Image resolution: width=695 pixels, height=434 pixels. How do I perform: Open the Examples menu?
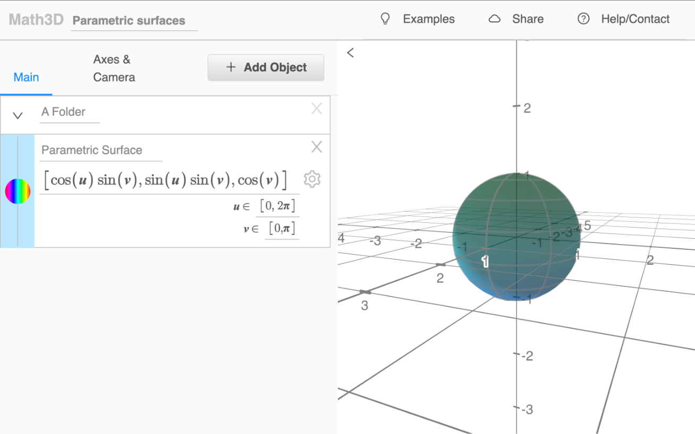(x=428, y=19)
